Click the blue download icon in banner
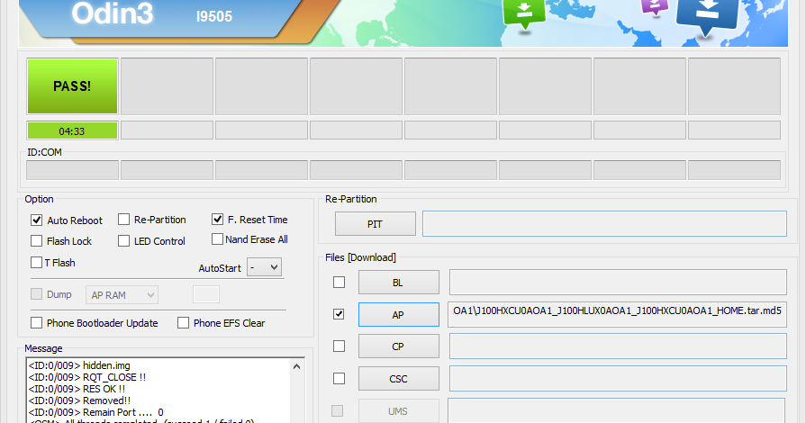 click(707, 16)
